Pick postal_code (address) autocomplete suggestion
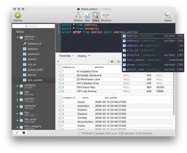The height and width of the screenshot is (153, 187). (x=153, y=69)
